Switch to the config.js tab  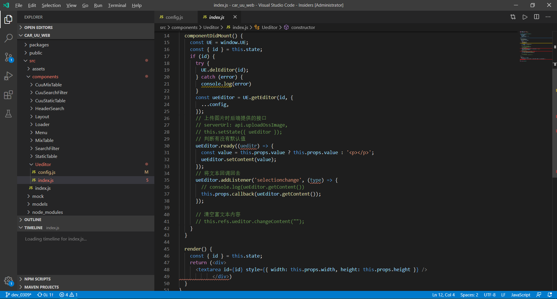click(174, 17)
